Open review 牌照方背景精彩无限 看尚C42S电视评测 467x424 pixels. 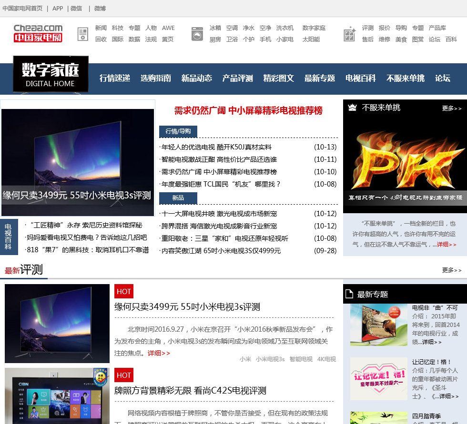click(190, 391)
